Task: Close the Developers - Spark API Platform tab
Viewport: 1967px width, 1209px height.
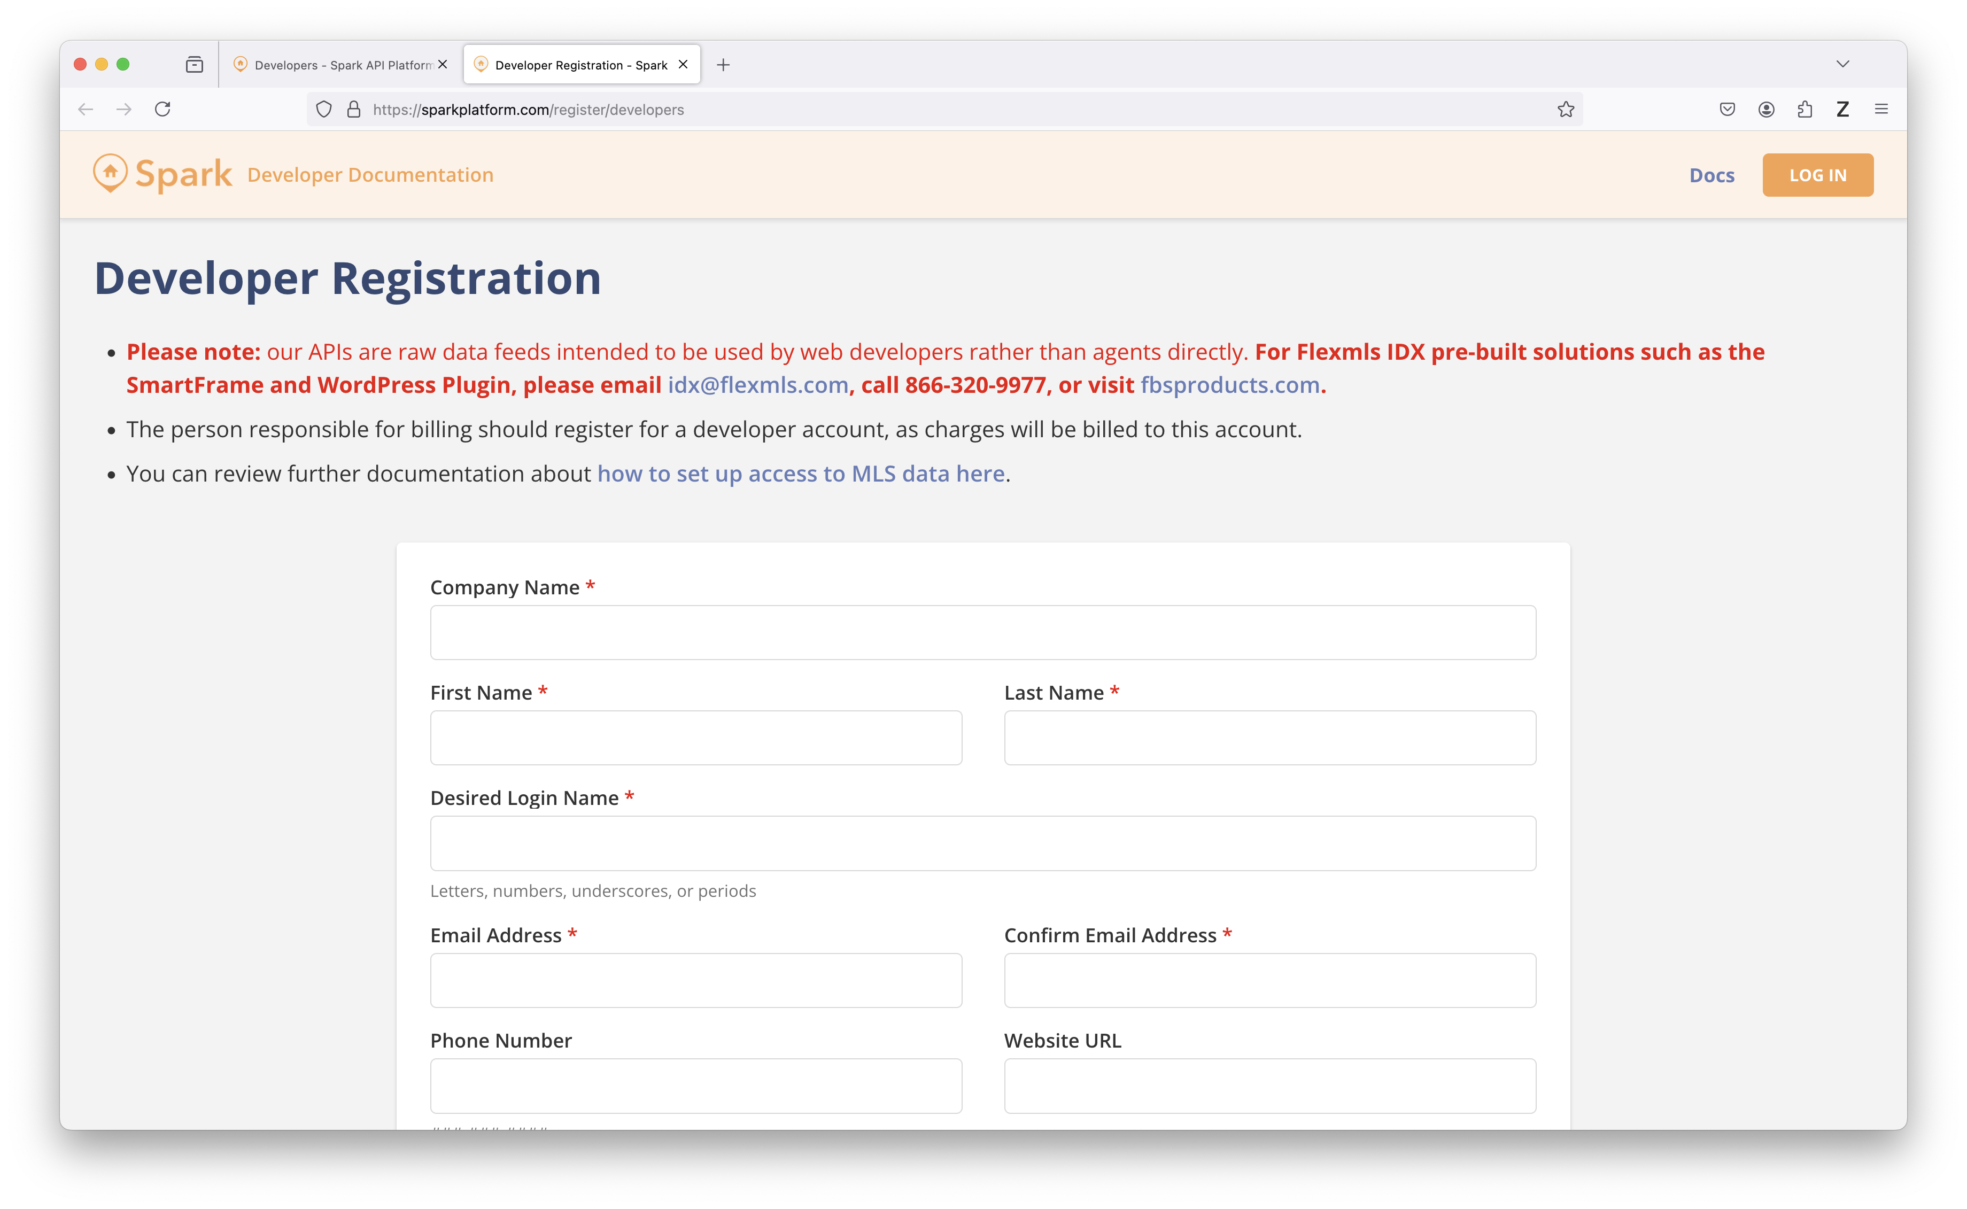Action: tap(442, 64)
